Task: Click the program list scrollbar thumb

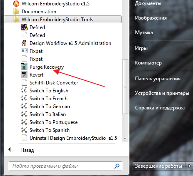Action: pyautogui.click(x=125, y=87)
